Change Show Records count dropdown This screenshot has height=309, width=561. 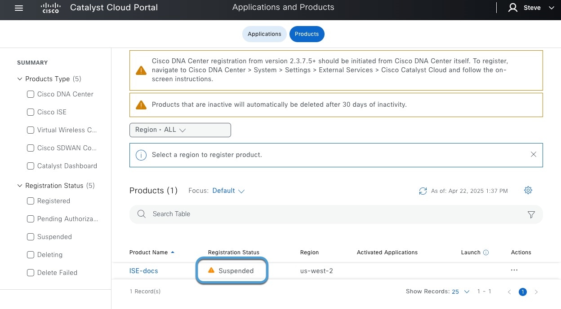pos(460,292)
